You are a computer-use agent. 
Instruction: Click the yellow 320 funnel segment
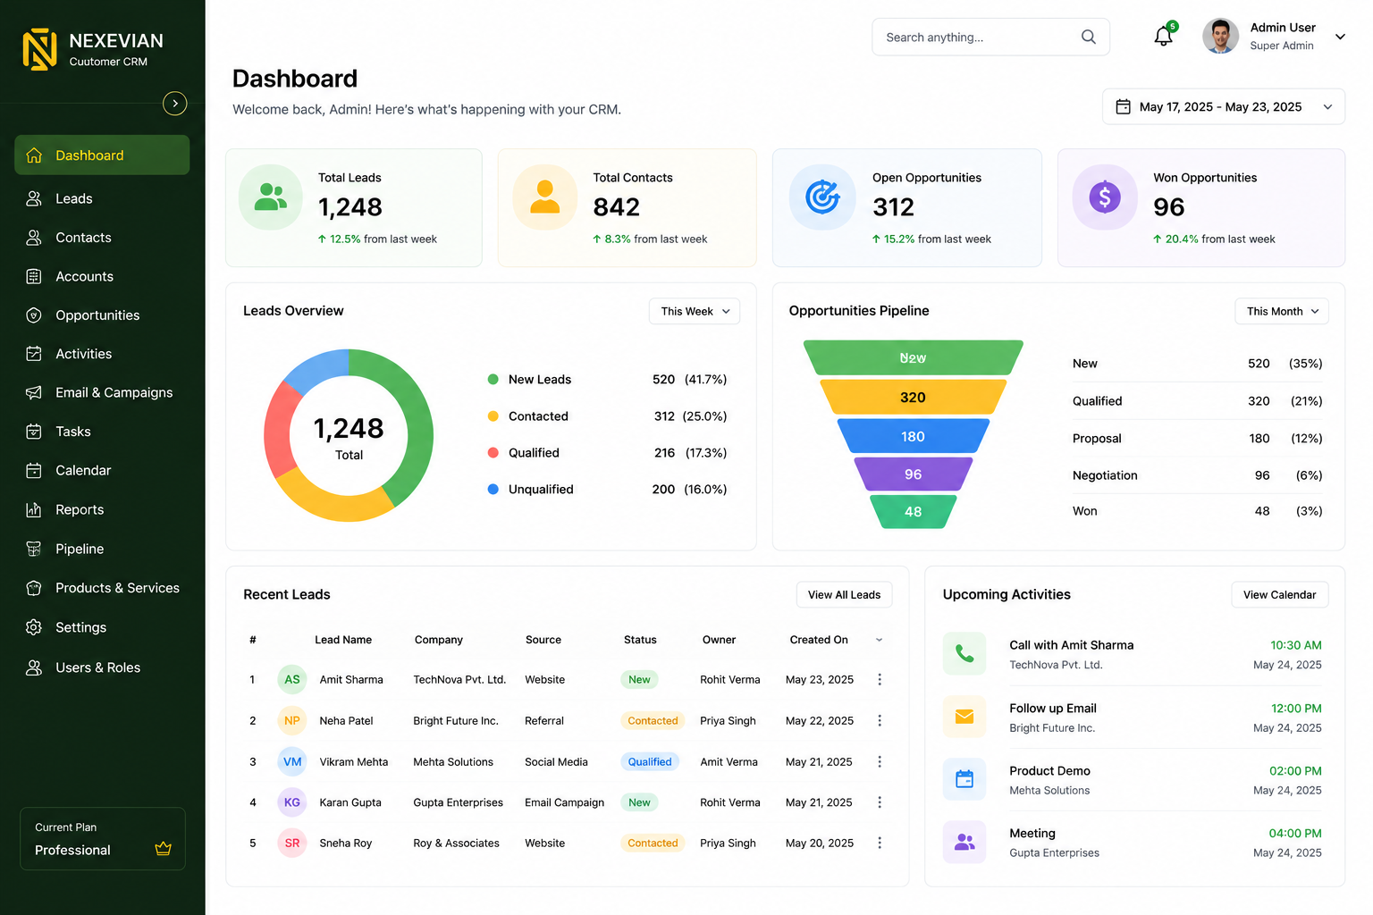click(x=913, y=397)
